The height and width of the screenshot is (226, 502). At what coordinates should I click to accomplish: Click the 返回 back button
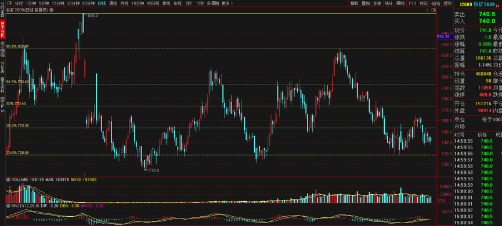tap(447, 3)
